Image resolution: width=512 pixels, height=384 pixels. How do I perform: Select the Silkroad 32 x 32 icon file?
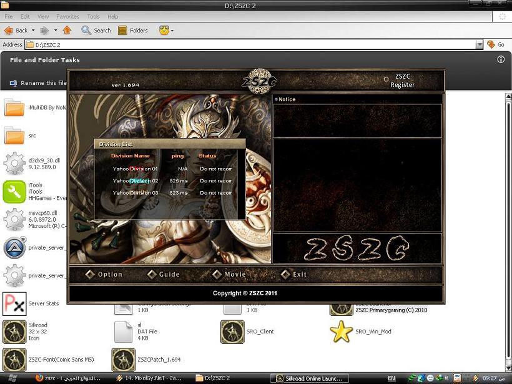[14, 332]
